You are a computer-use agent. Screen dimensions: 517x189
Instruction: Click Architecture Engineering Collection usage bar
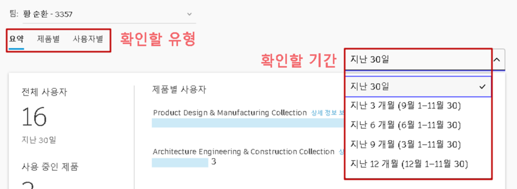pos(180,163)
